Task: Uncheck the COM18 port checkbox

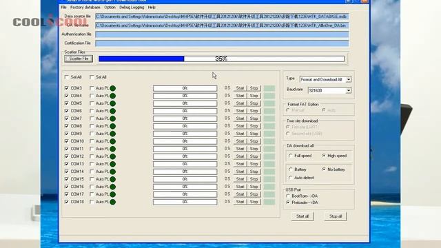Action: [x=67, y=202]
